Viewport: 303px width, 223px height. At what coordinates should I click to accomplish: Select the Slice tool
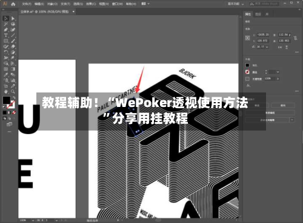coord(13,86)
